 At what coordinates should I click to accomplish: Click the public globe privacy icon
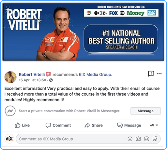(51, 80)
